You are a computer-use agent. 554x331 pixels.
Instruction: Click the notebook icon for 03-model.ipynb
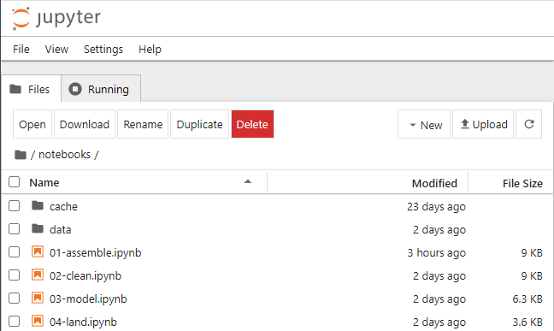[38, 298]
